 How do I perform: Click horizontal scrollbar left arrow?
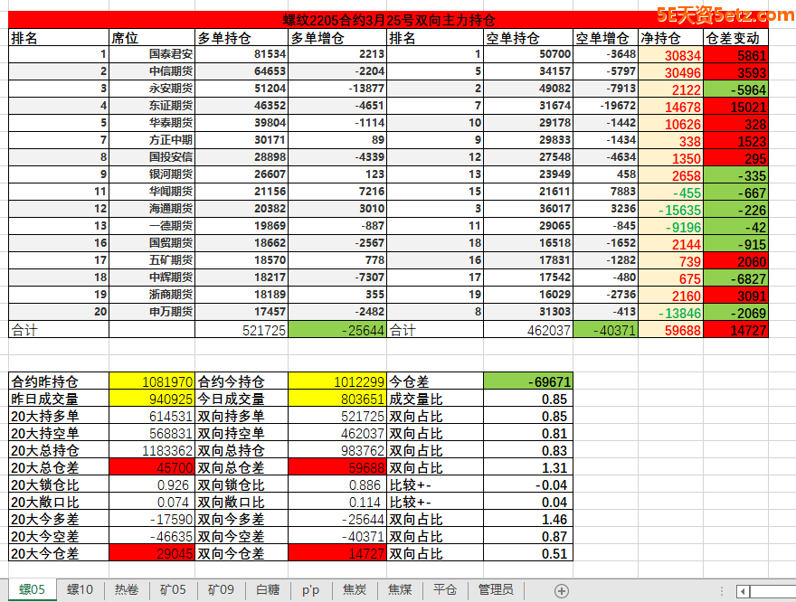743,591
